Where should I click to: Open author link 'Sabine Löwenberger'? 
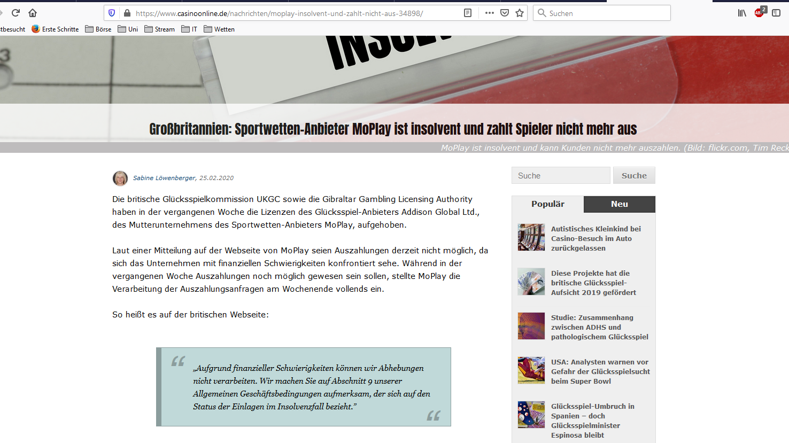point(165,178)
